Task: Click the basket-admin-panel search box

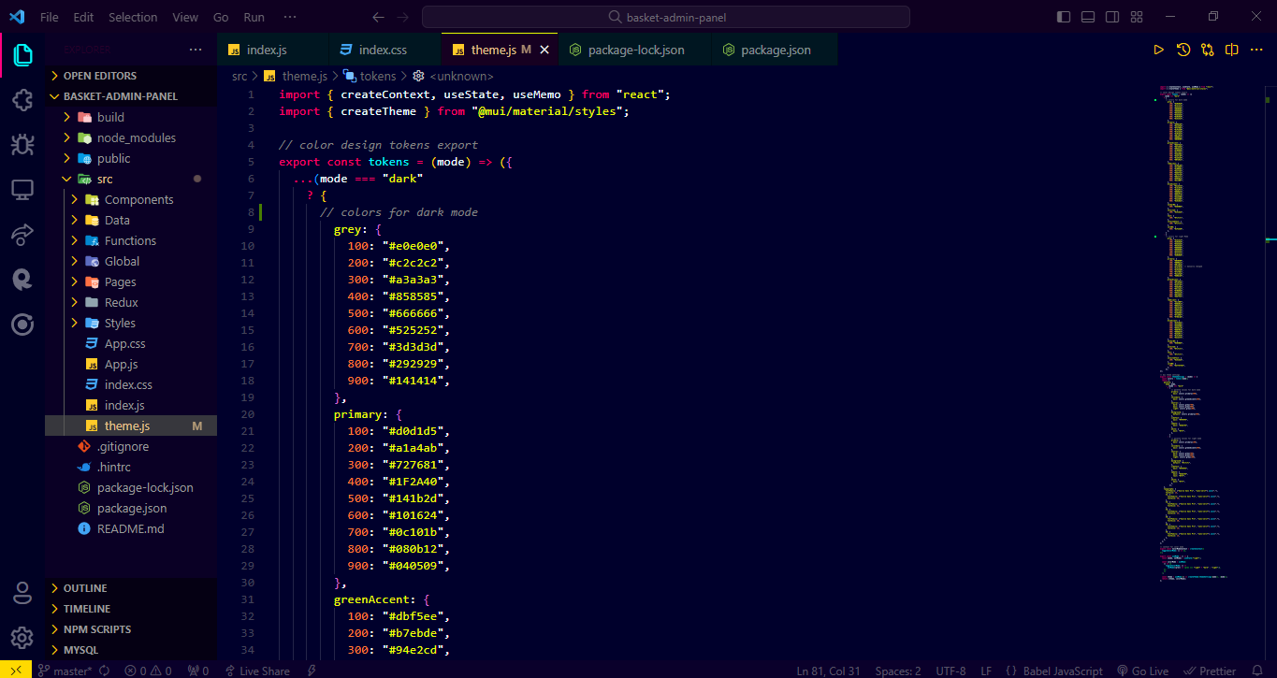Action: [665, 17]
